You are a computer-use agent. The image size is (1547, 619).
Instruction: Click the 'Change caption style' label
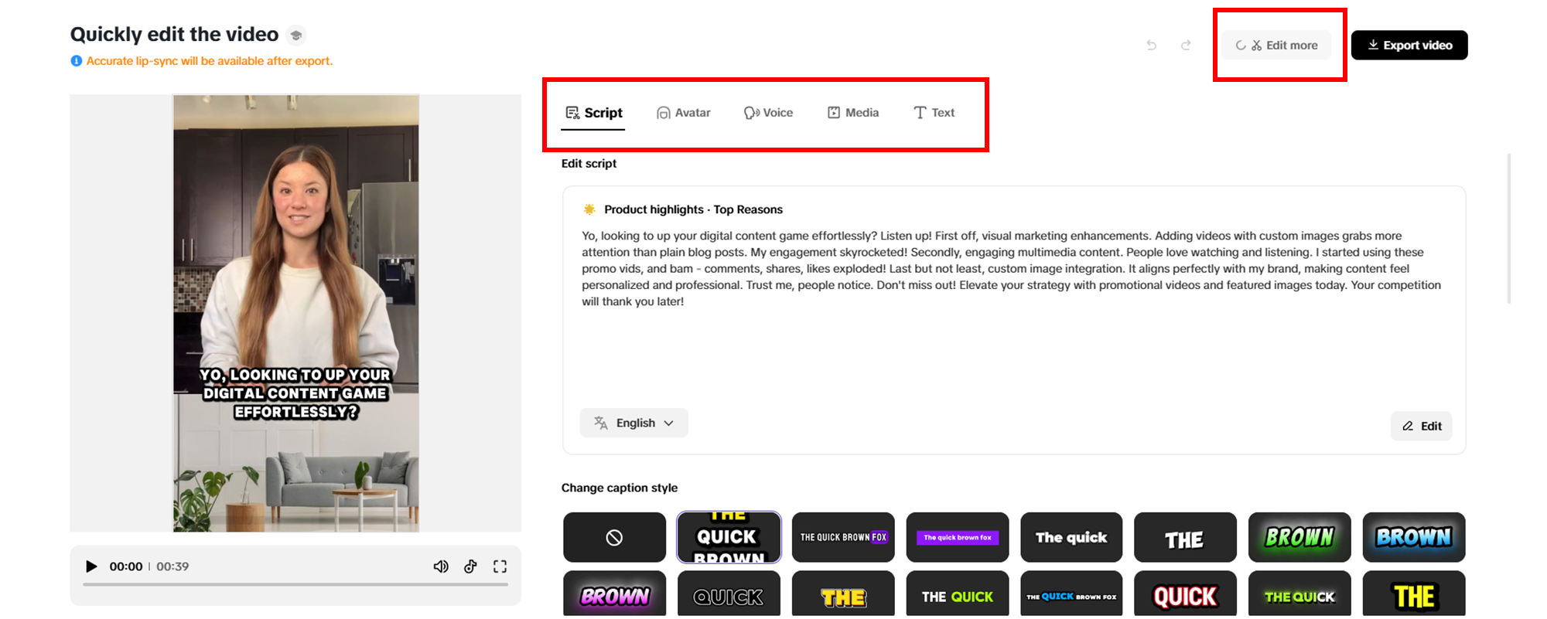pos(620,488)
